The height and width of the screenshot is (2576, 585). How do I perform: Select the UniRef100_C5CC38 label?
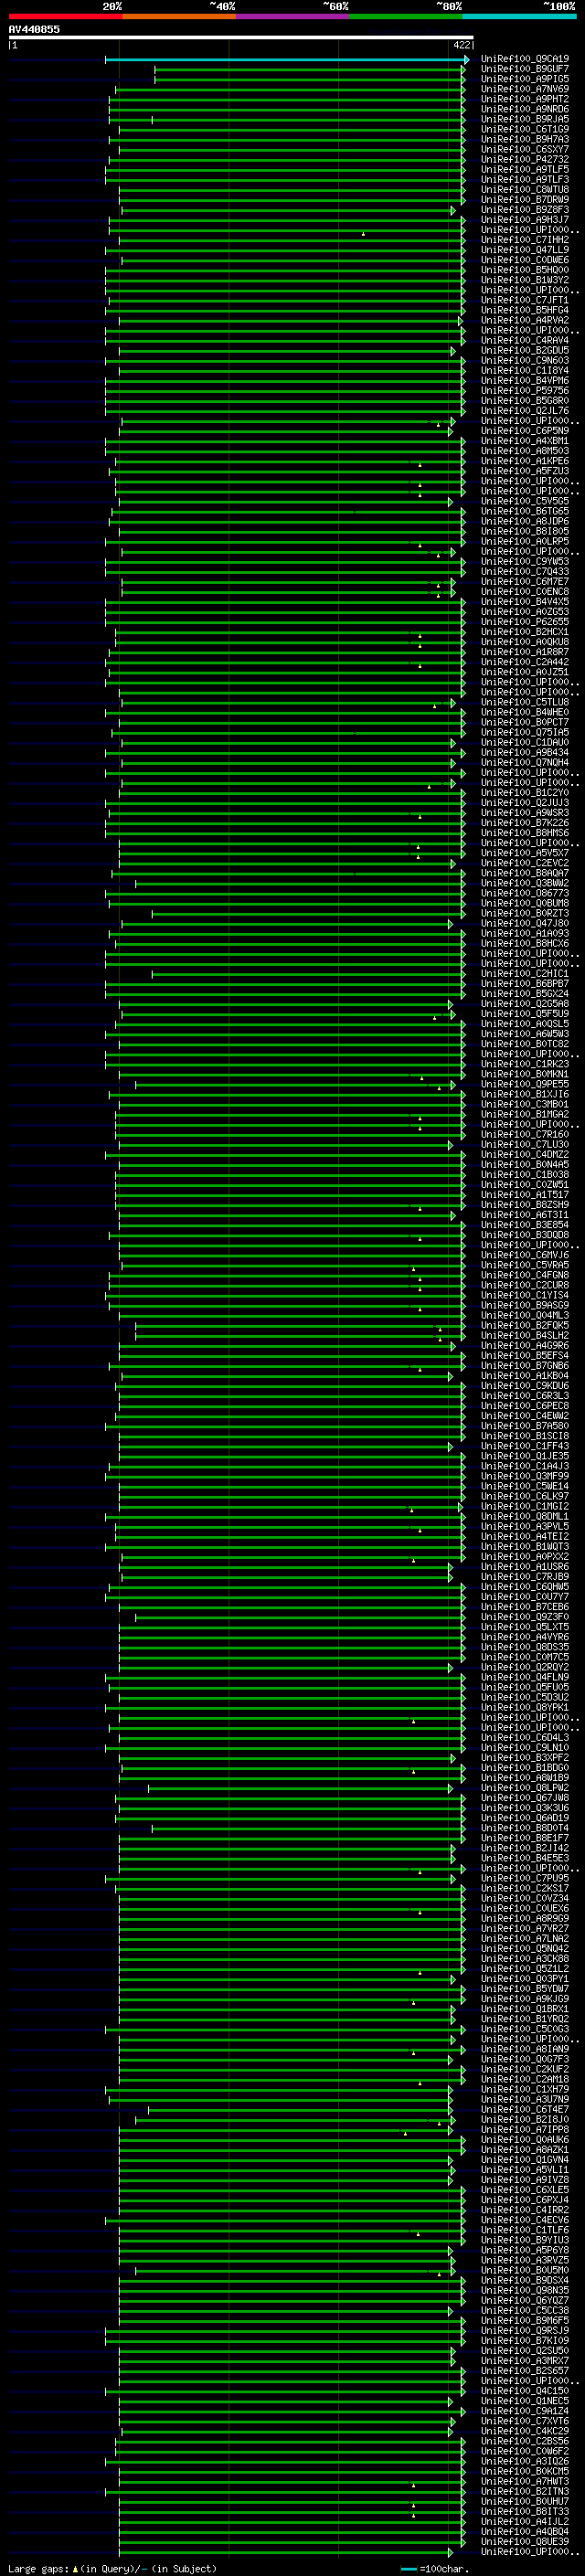(525, 2310)
